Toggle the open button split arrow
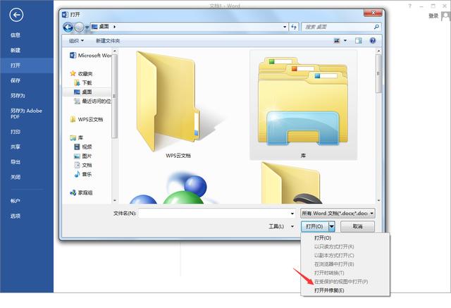 tap(332, 227)
